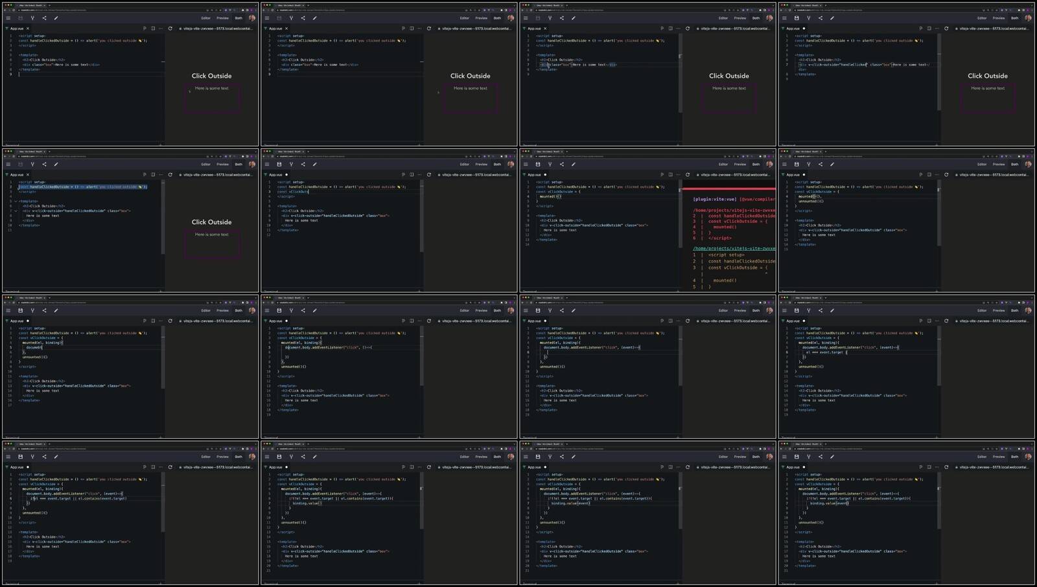Select Both view in line-2-selected frame

point(239,165)
